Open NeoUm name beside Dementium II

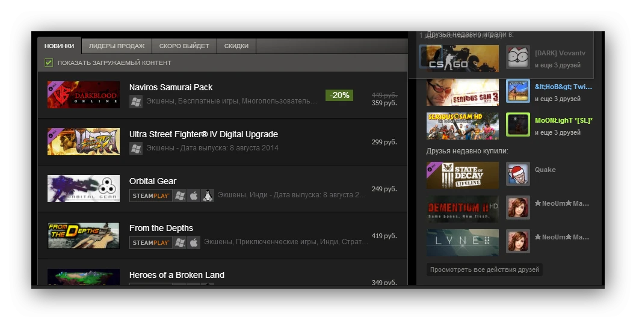[x=562, y=203]
